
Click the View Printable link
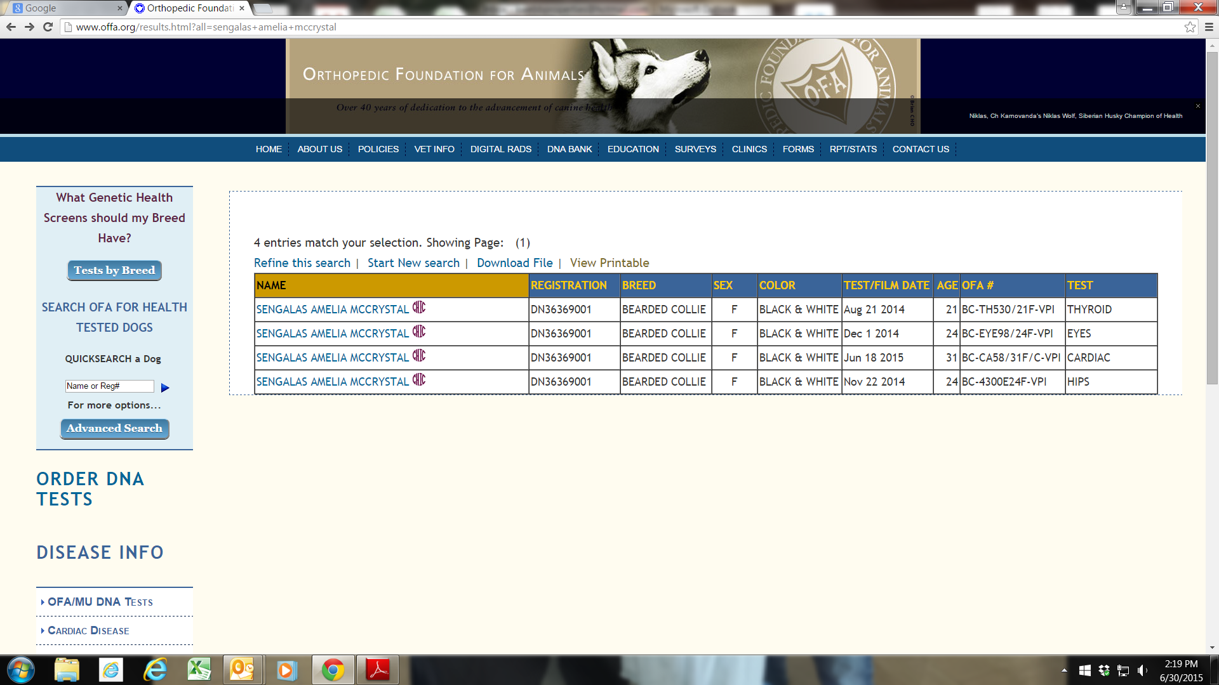(x=609, y=263)
